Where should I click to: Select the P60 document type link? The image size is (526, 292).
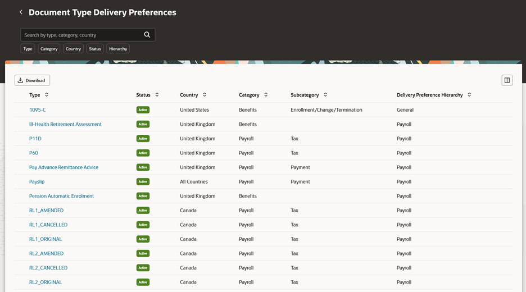click(34, 153)
